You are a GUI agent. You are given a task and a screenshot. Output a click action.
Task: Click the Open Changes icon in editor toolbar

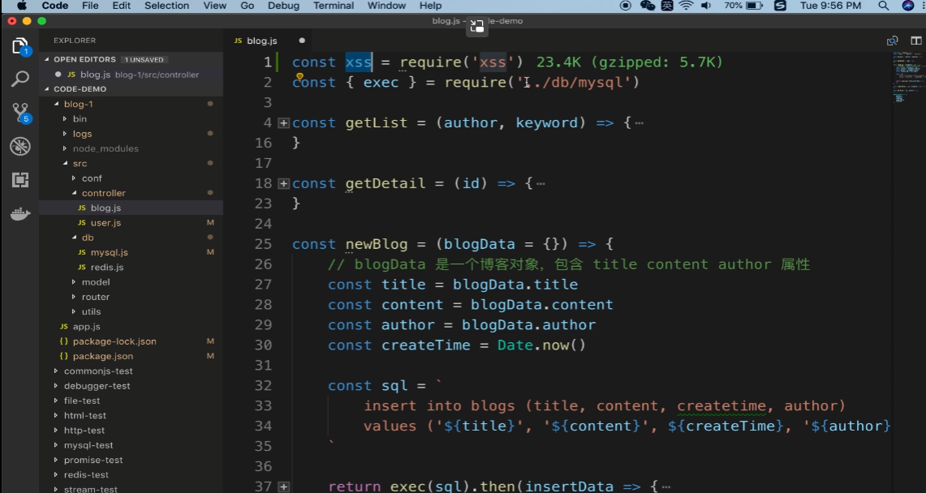[893, 41]
